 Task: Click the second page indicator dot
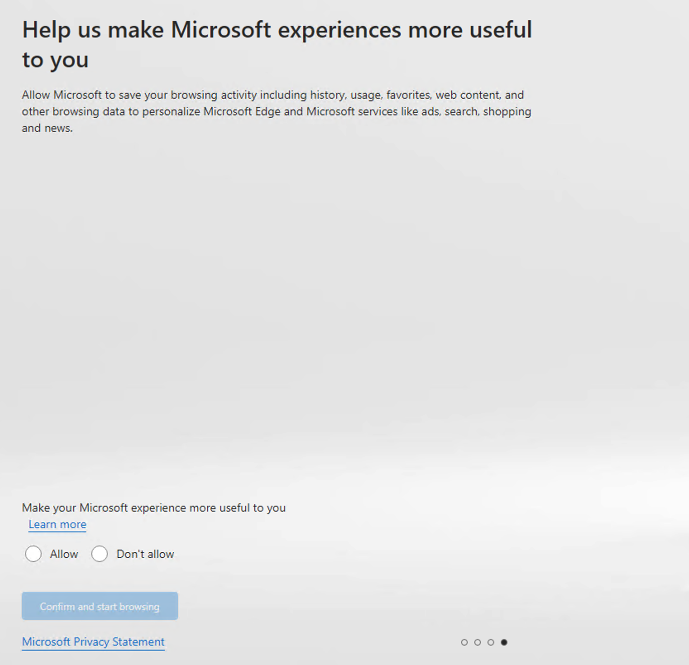[478, 642]
